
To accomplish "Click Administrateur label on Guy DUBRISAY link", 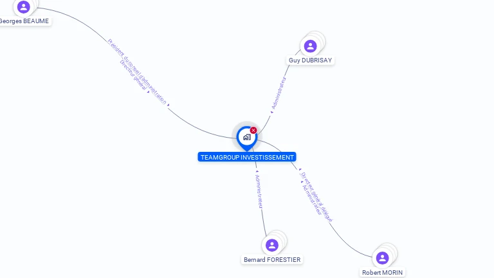I will [x=279, y=93].
